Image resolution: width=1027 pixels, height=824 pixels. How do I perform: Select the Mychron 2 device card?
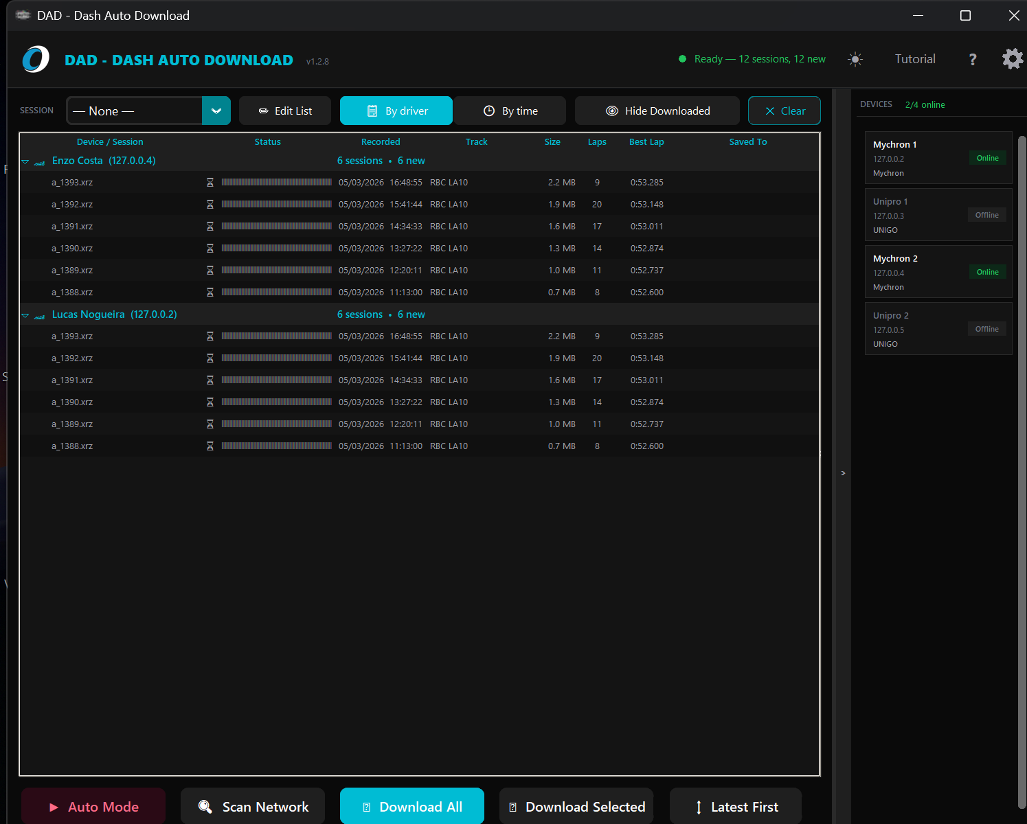coord(938,272)
